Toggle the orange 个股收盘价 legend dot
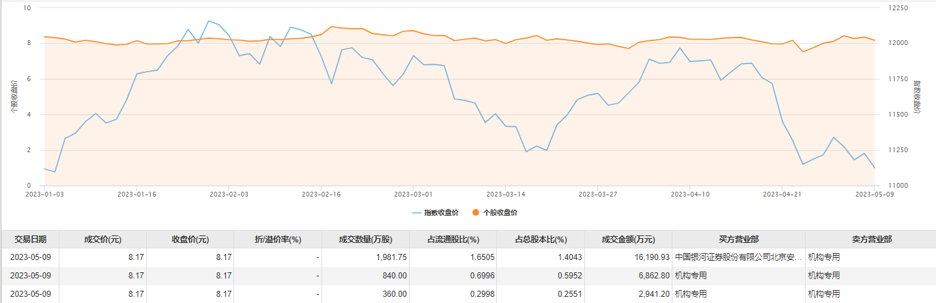 (x=476, y=213)
